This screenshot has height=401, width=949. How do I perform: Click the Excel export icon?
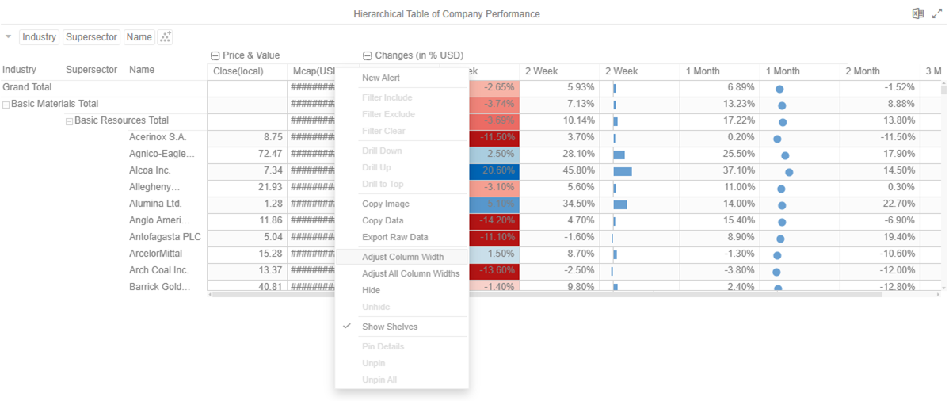pos(917,14)
